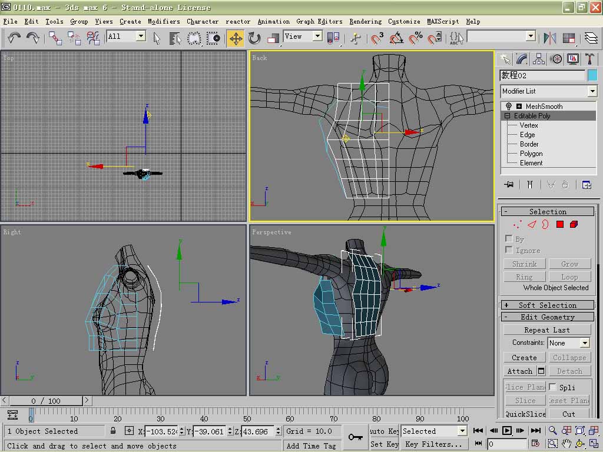Open the Layer Manager icon
Viewport: 603px width, 452px height.
pos(591,38)
